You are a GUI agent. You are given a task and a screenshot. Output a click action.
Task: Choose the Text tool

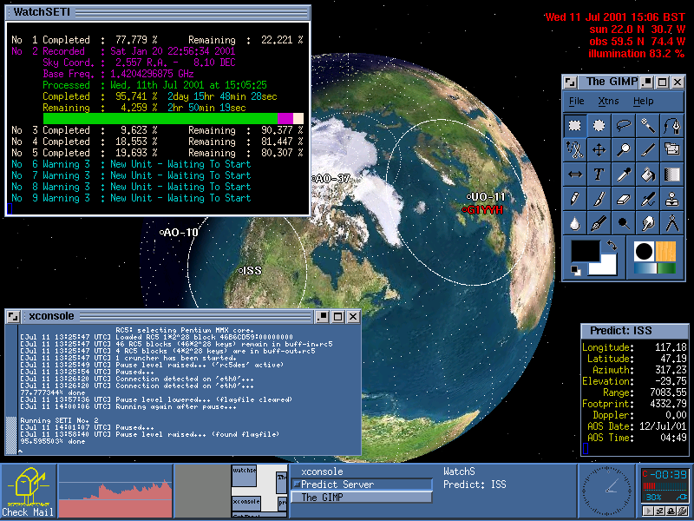point(599,175)
